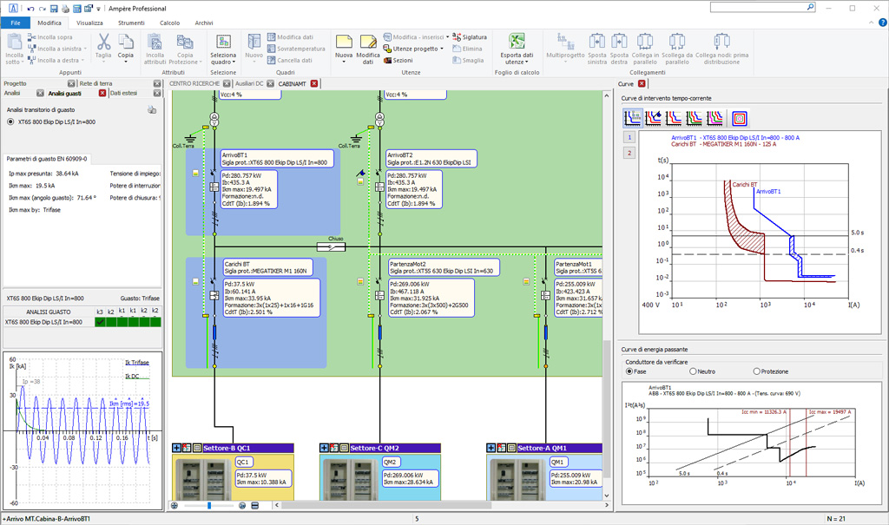Viewport: 889px width, 525px height.
Task: Click the search input field in title bar
Action: pos(763,7)
